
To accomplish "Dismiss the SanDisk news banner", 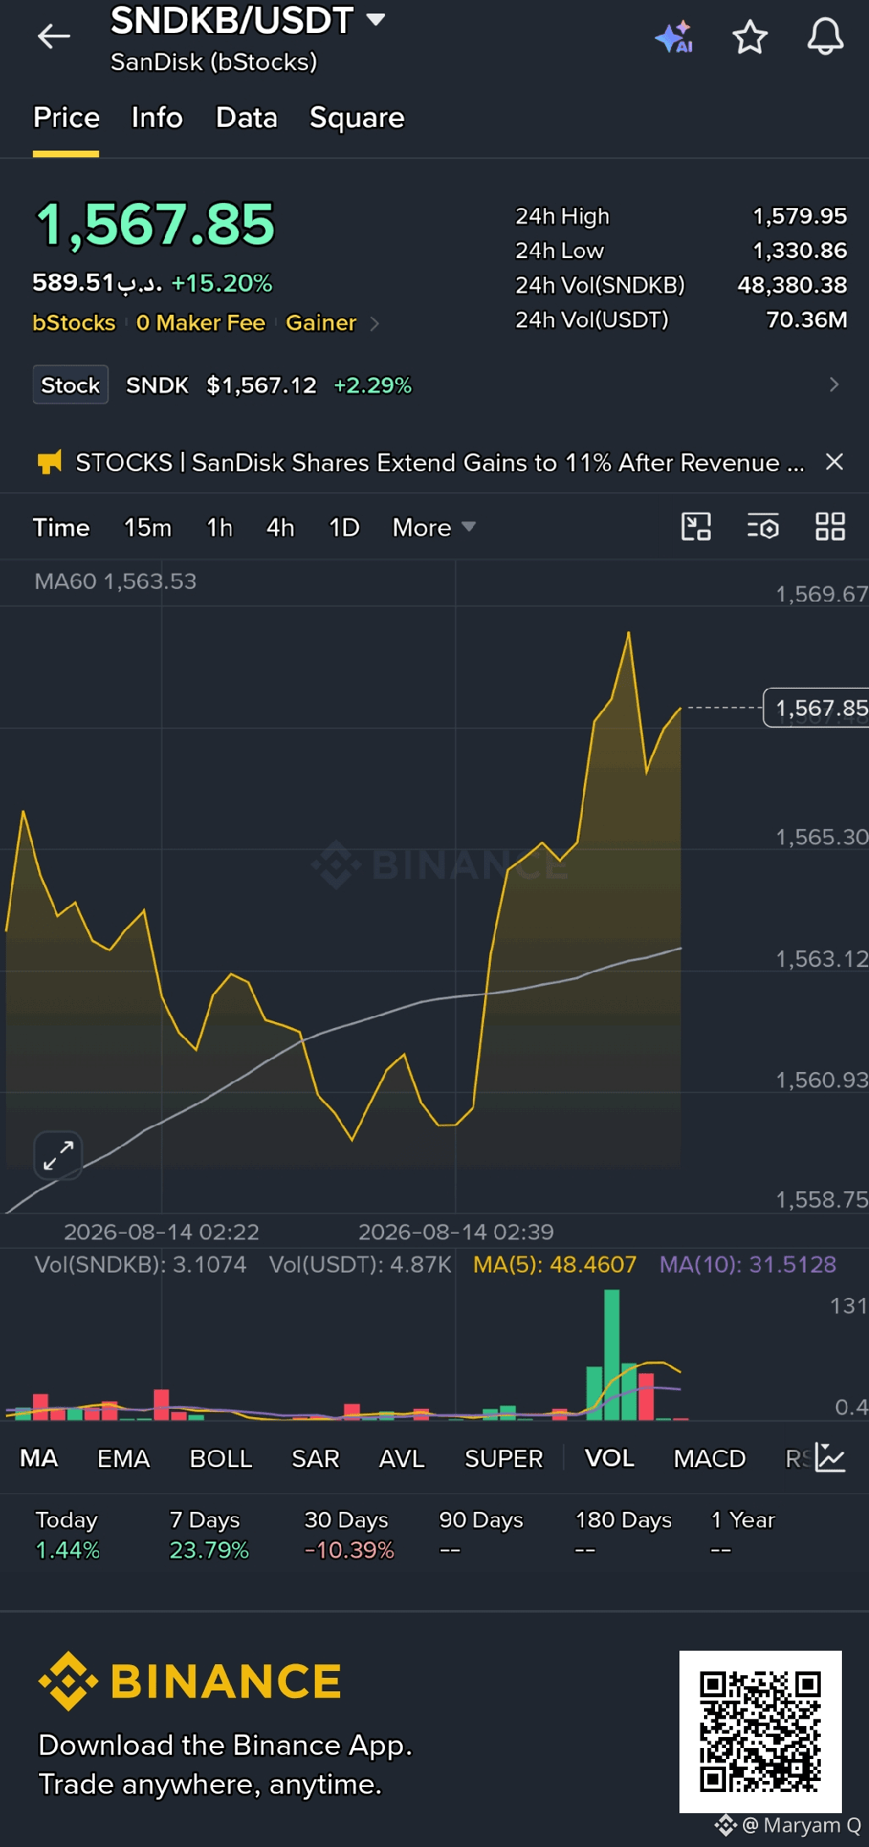I will coord(834,462).
